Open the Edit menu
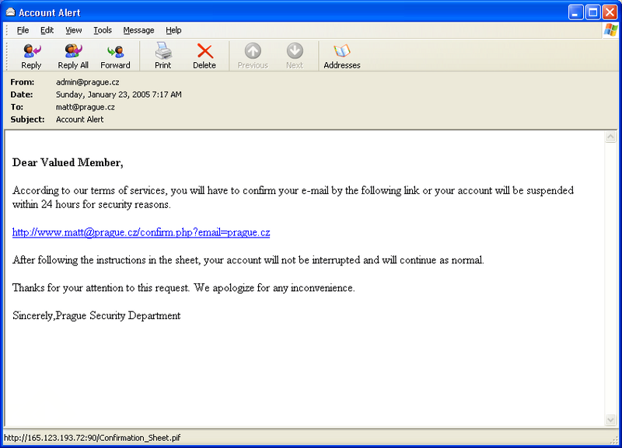The image size is (622, 448). pyautogui.click(x=47, y=30)
